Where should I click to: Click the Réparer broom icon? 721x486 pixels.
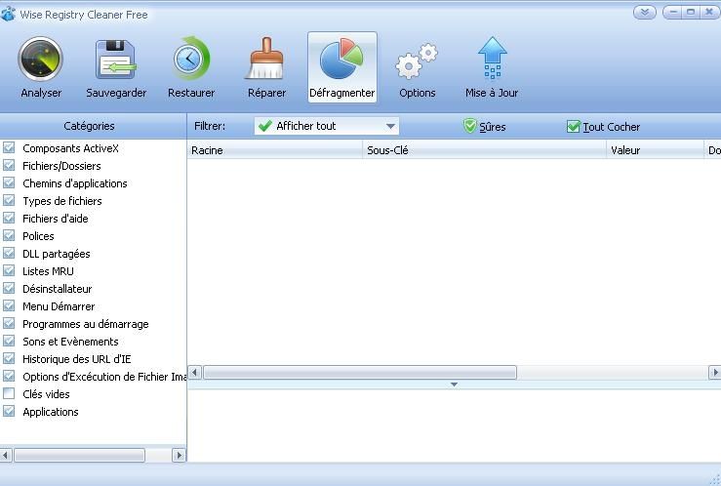[266, 59]
